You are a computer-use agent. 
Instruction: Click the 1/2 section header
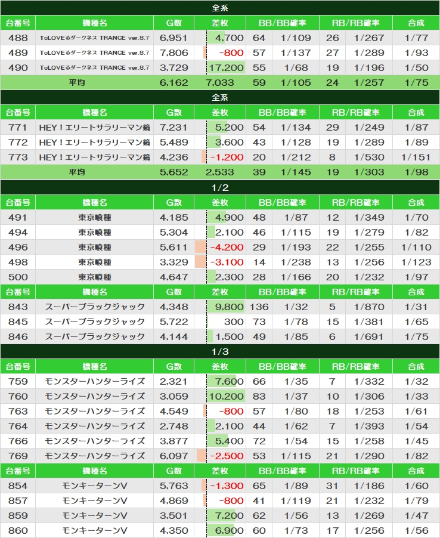[220, 188]
